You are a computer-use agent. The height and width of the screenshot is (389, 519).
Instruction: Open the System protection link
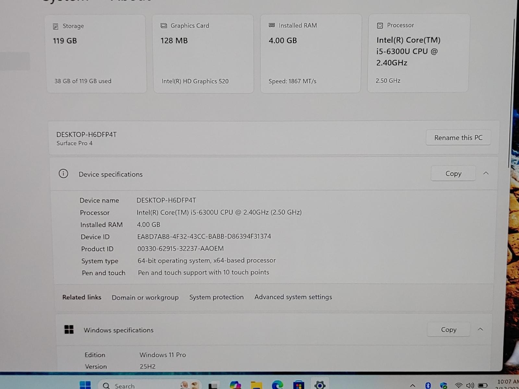click(x=216, y=297)
